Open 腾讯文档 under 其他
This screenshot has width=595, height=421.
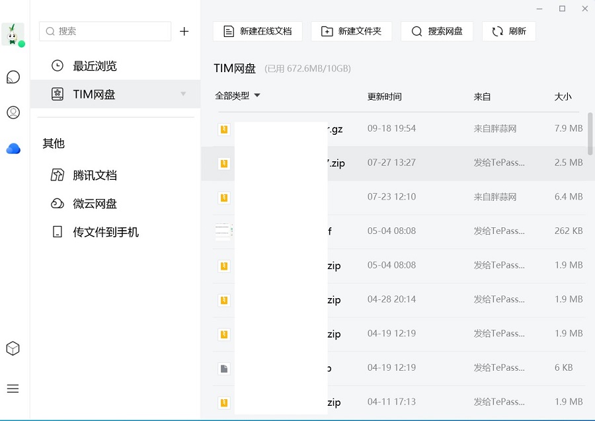click(95, 175)
